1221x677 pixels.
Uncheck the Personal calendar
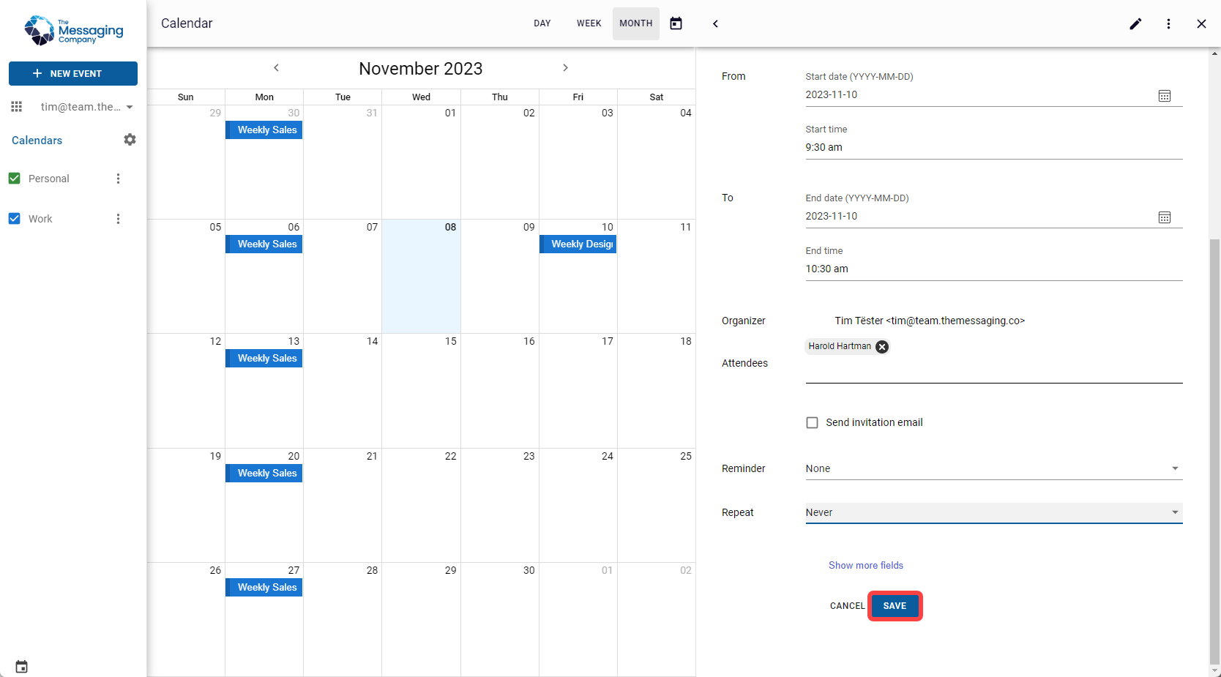(15, 178)
